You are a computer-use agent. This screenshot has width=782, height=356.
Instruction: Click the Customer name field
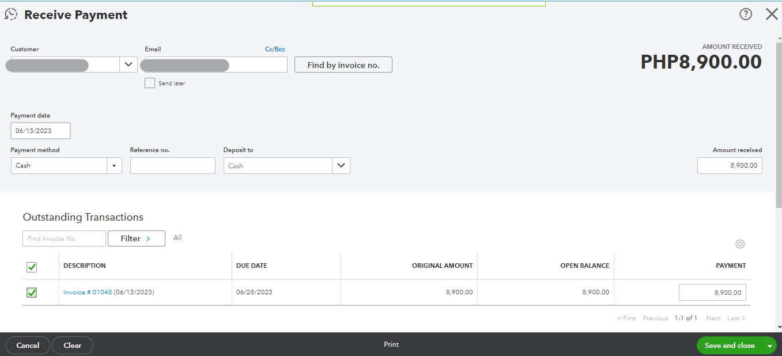click(x=65, y=65)
